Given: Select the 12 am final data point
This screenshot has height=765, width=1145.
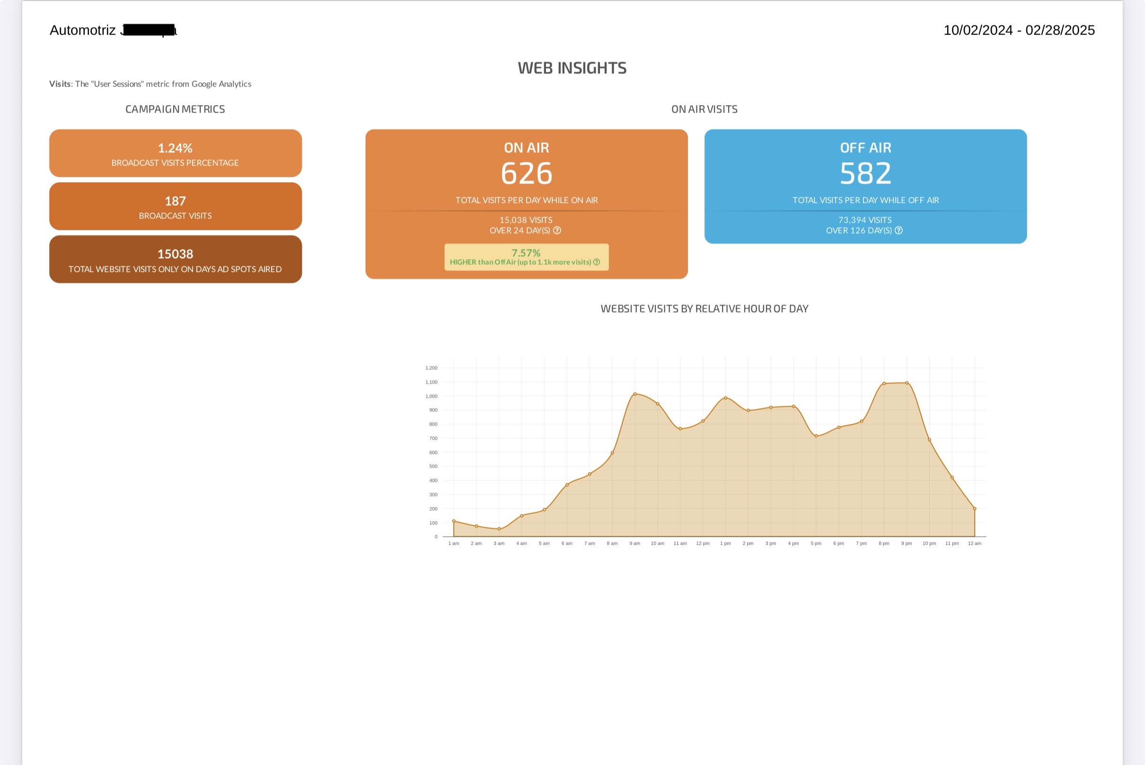Looking at the screenshot, I should 975,509.
